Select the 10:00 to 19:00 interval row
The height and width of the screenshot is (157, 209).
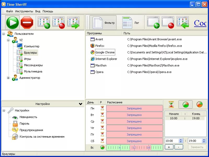pos(185,118)
